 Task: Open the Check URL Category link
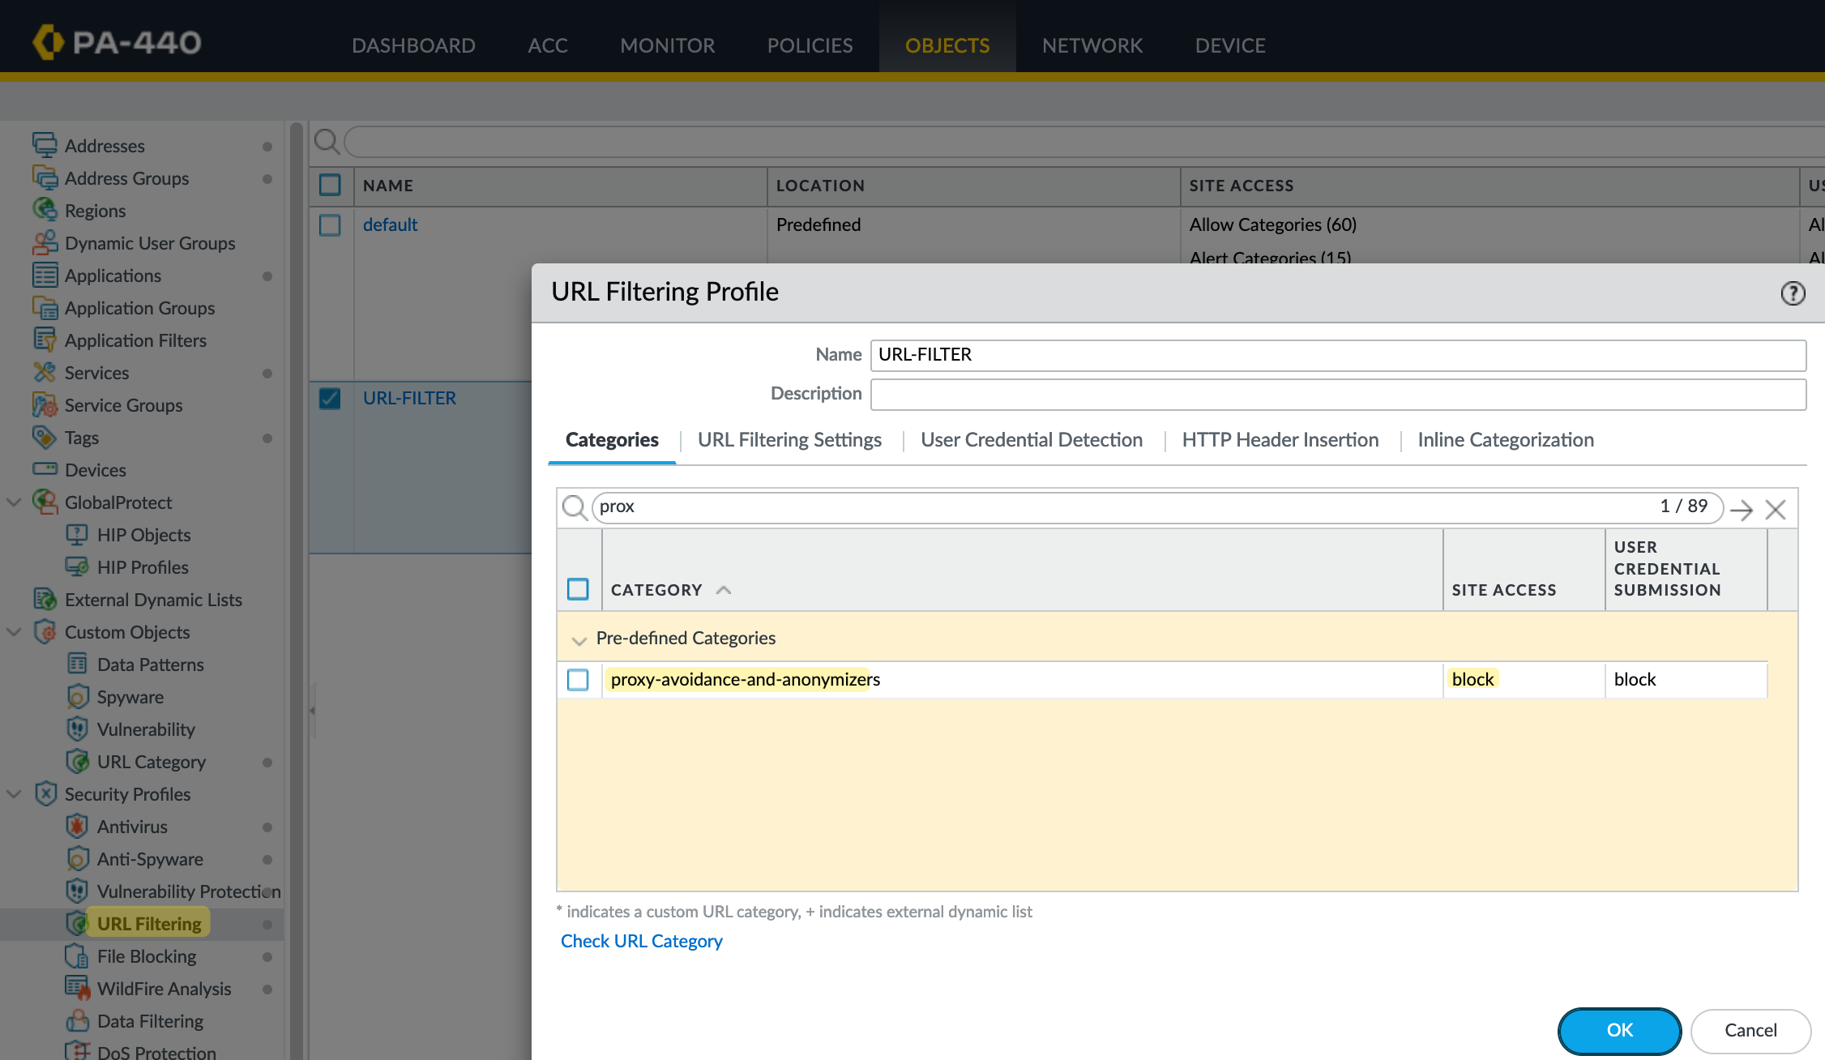[x=641, y=941]
